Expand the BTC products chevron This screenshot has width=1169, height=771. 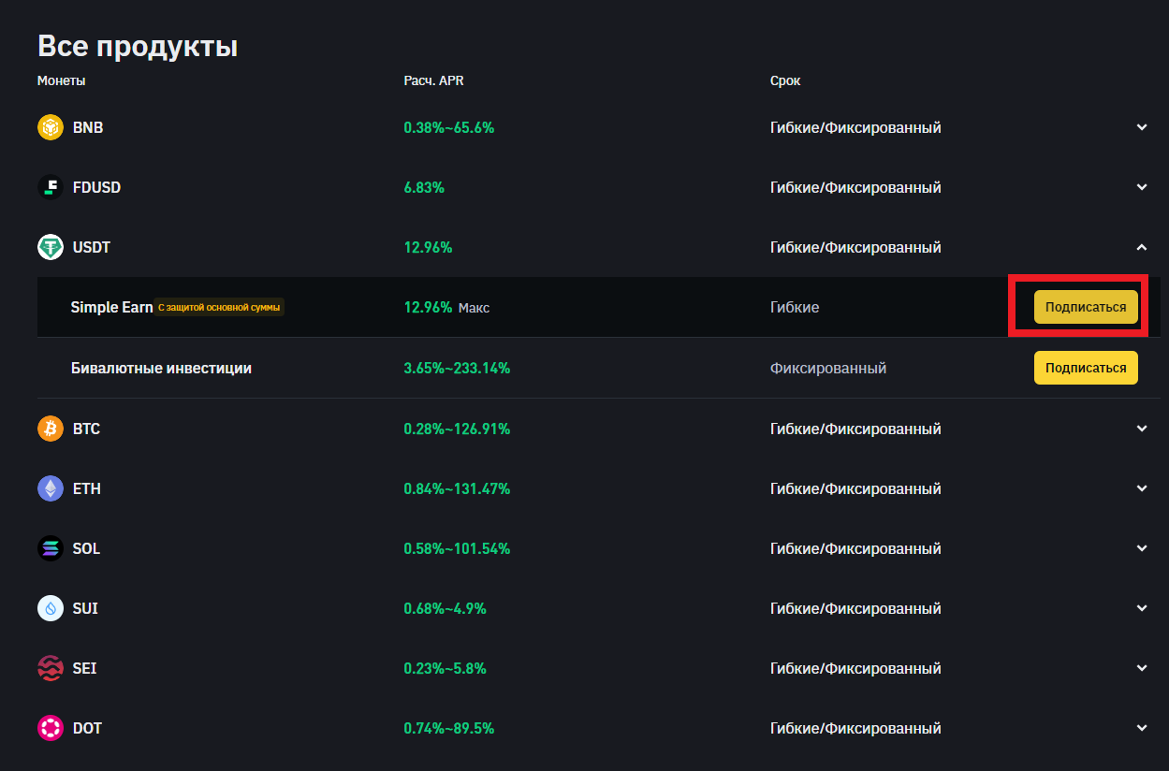click(1141, 429)
